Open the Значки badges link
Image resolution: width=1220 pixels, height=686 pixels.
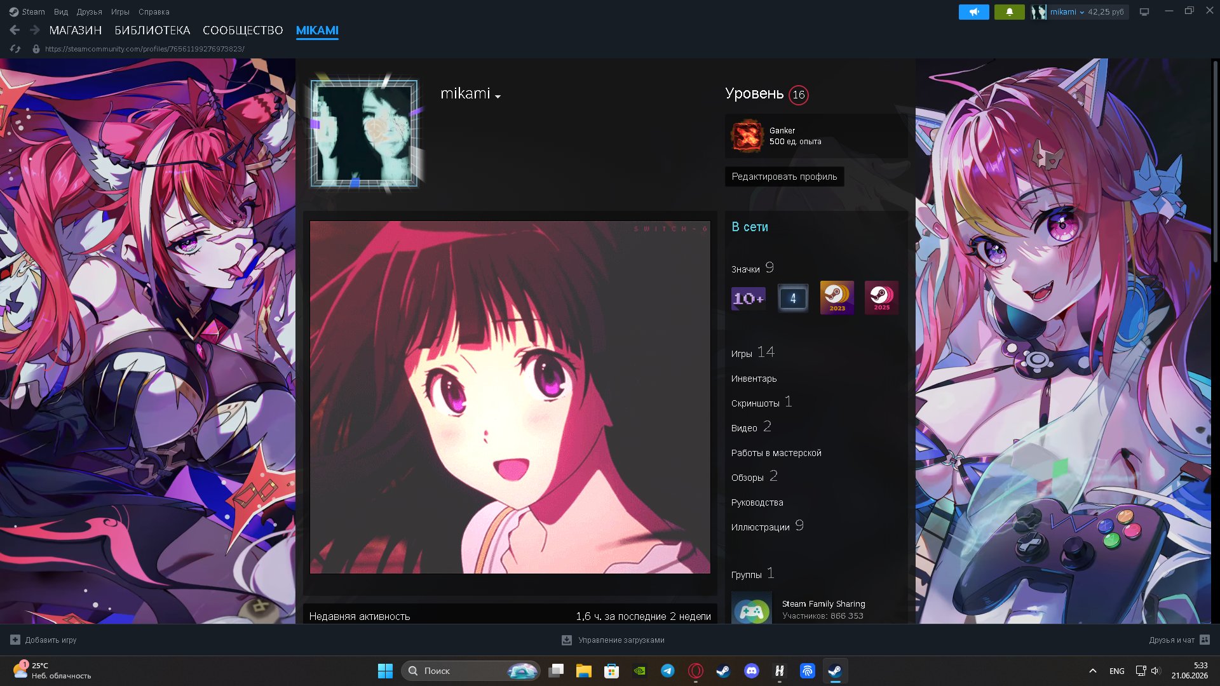(752, 268)
